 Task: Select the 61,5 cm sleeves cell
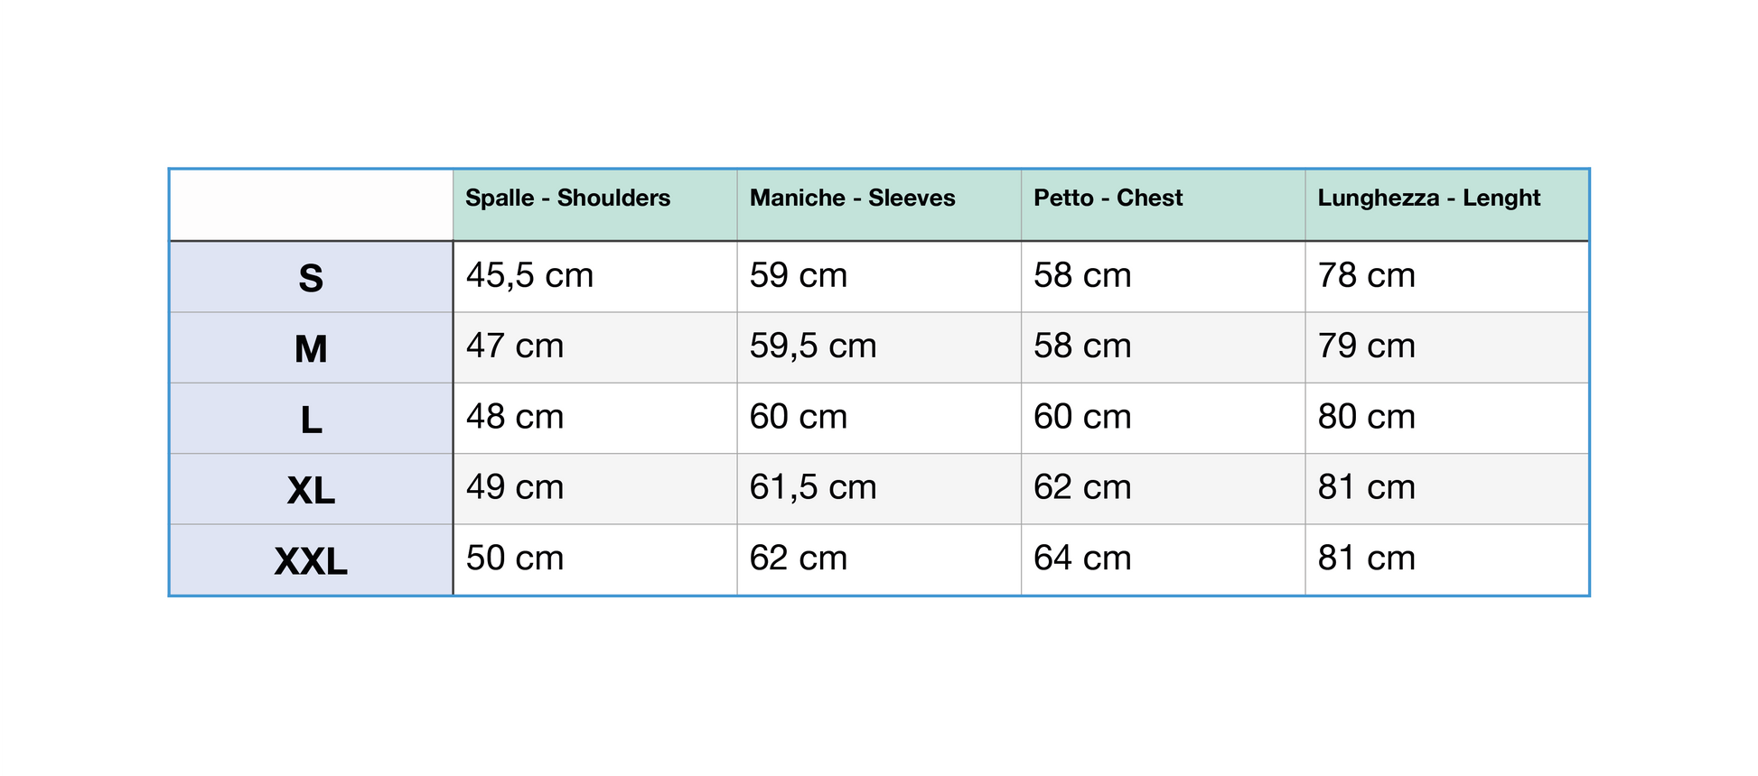tap(813, 488)
